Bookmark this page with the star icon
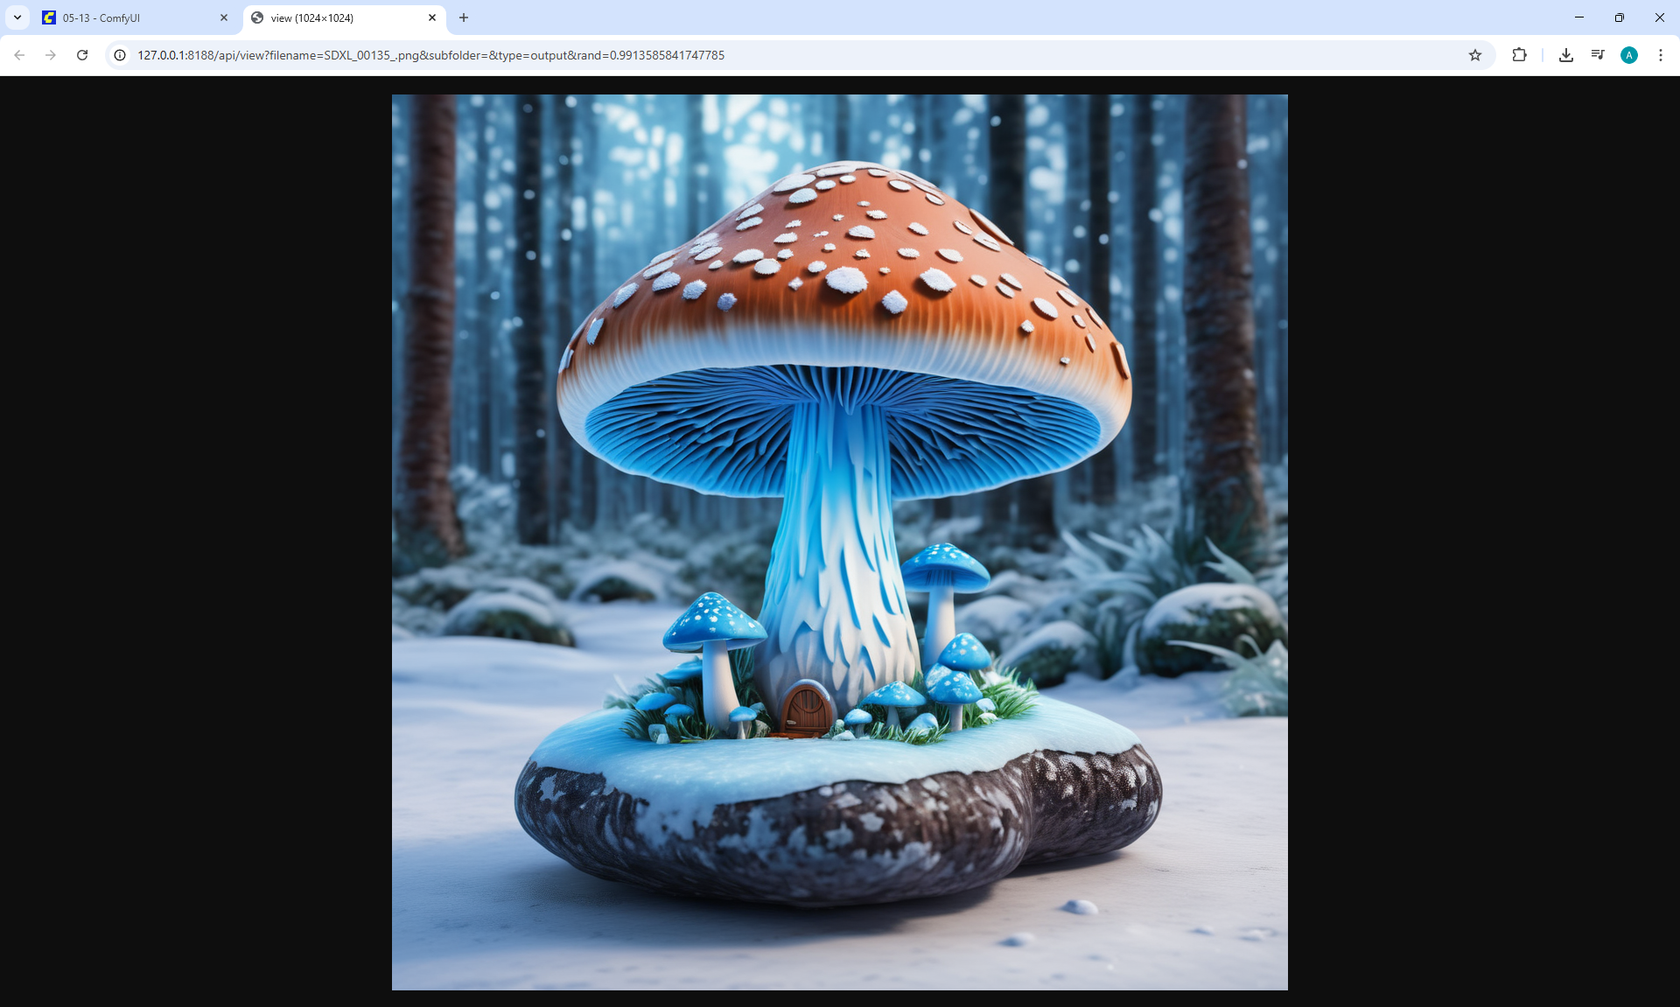1680x1007 pixels. [1475, 55]
